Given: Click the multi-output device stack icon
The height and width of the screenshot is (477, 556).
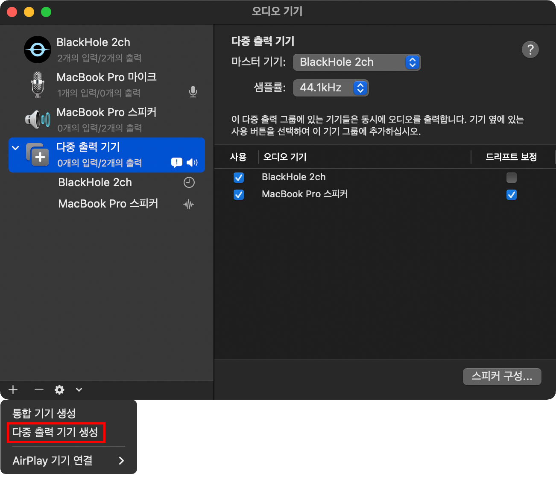Looking at the screenshot, I should click(38, 155).
